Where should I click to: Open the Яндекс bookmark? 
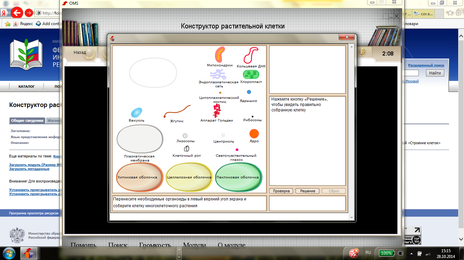(23, 24)
